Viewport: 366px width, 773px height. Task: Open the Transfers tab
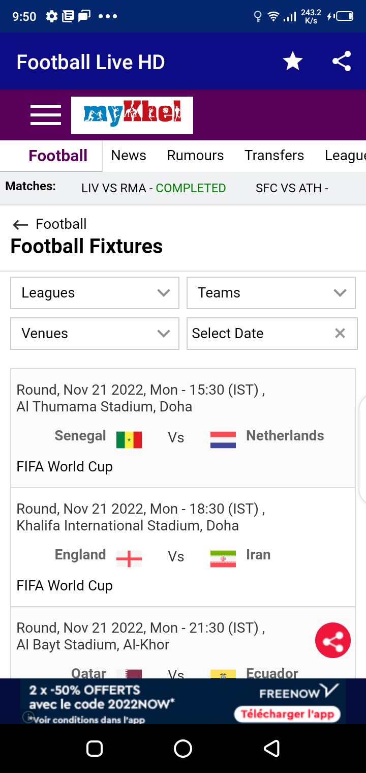[x=274, y=156]
